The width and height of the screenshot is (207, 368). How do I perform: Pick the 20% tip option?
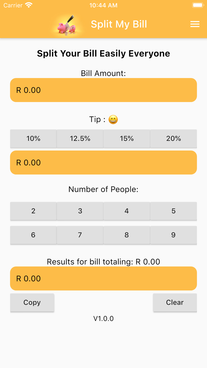(x=174, y=138)
